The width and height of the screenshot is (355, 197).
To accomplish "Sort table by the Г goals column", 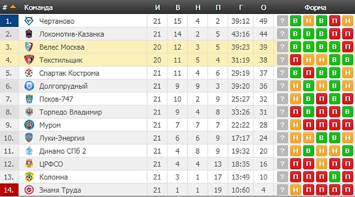I will point(241,7).
